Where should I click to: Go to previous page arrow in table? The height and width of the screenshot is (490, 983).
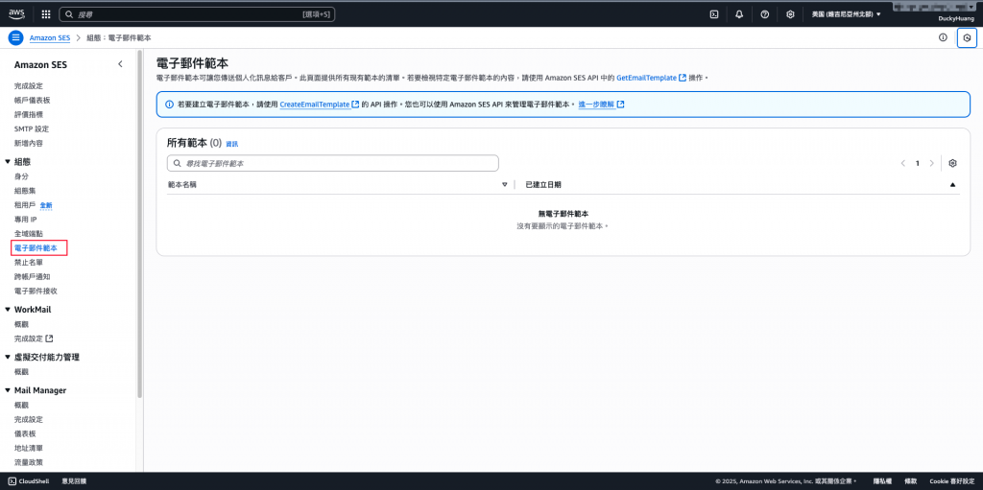tap(903, 163)
